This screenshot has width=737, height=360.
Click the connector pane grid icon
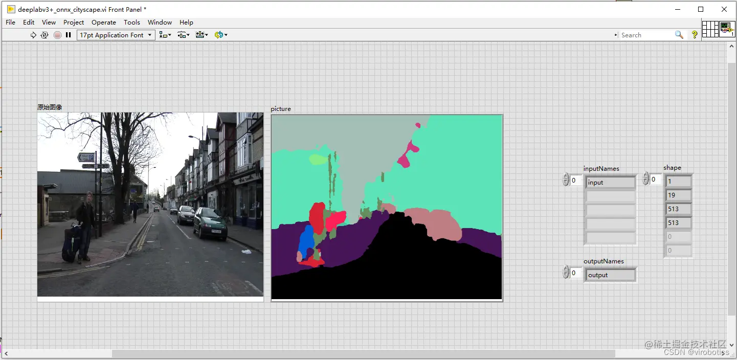pos(710,29)
